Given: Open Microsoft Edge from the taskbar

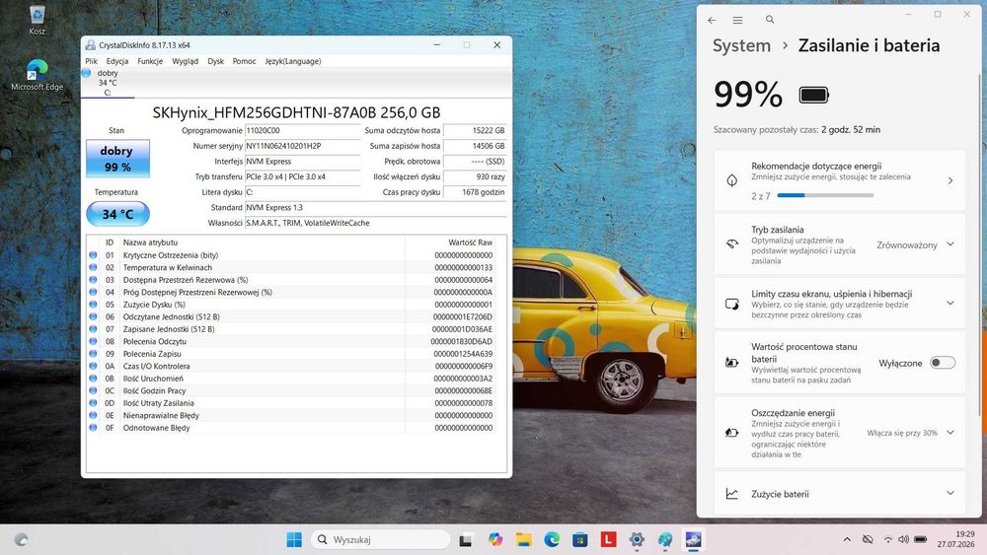Looking at the screenshot, I should pos(552,539).
